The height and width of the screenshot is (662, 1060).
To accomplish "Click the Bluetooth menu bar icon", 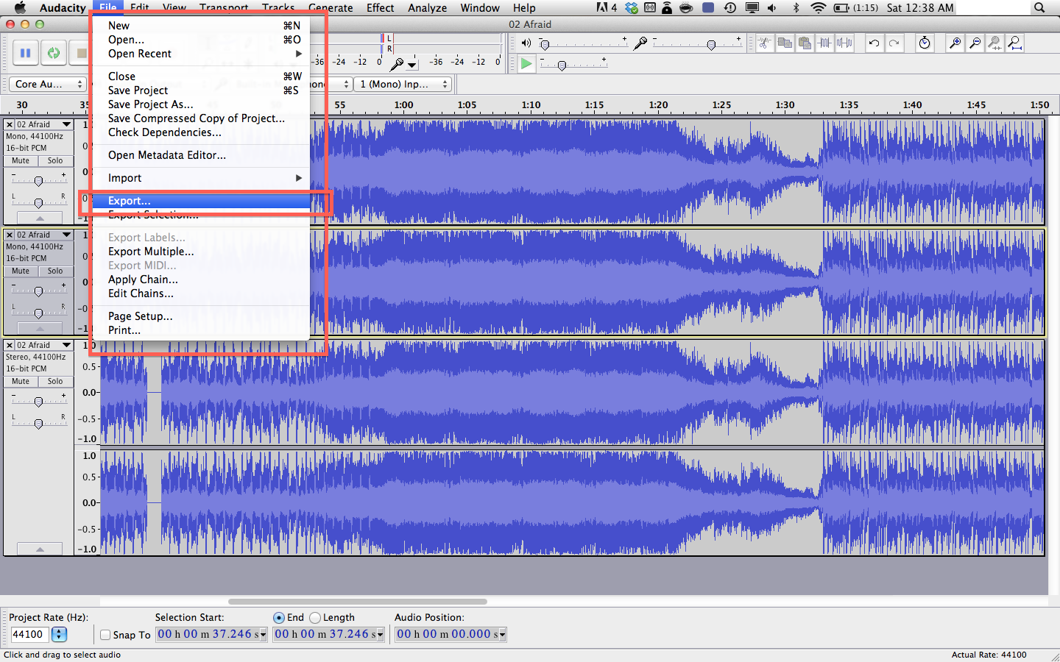I will tap(796, 7).
